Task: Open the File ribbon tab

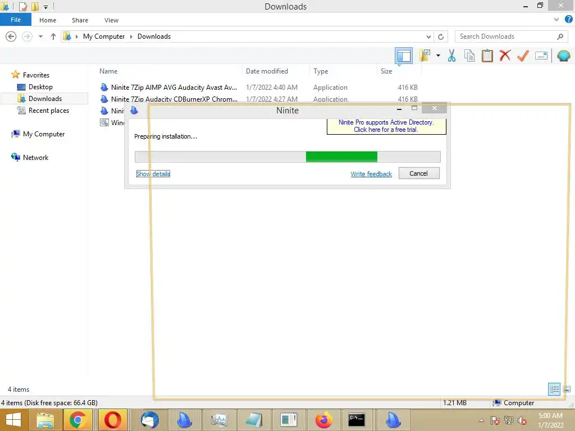Action: point(16,20)
